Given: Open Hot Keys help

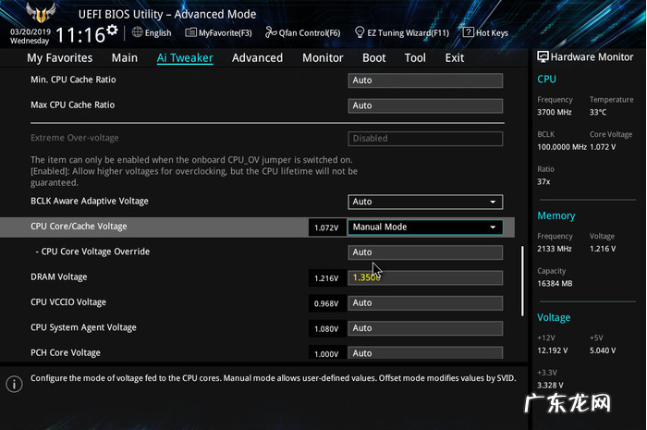Looking at the screenshot, I should 485,32.
